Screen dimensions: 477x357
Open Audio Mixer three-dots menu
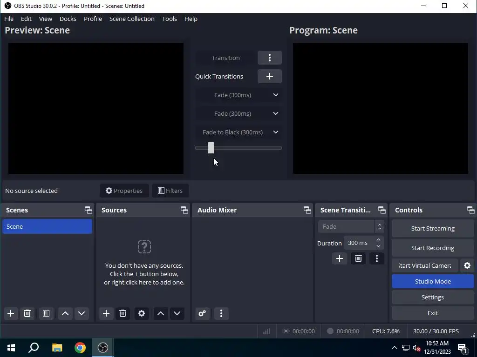(221, 313)
